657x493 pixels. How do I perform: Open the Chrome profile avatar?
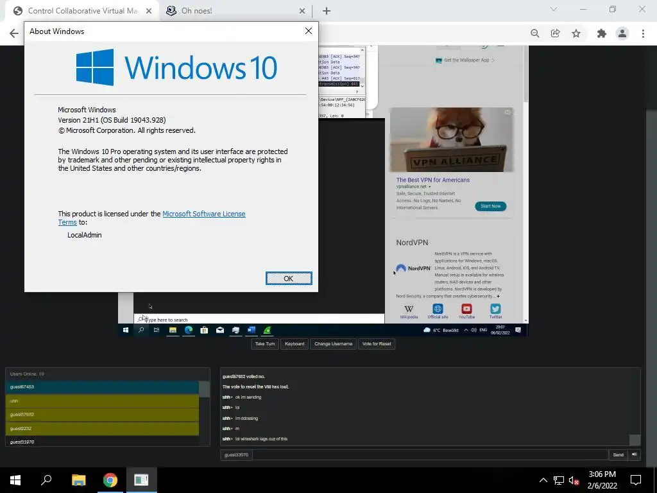click(x=622, y=33)
